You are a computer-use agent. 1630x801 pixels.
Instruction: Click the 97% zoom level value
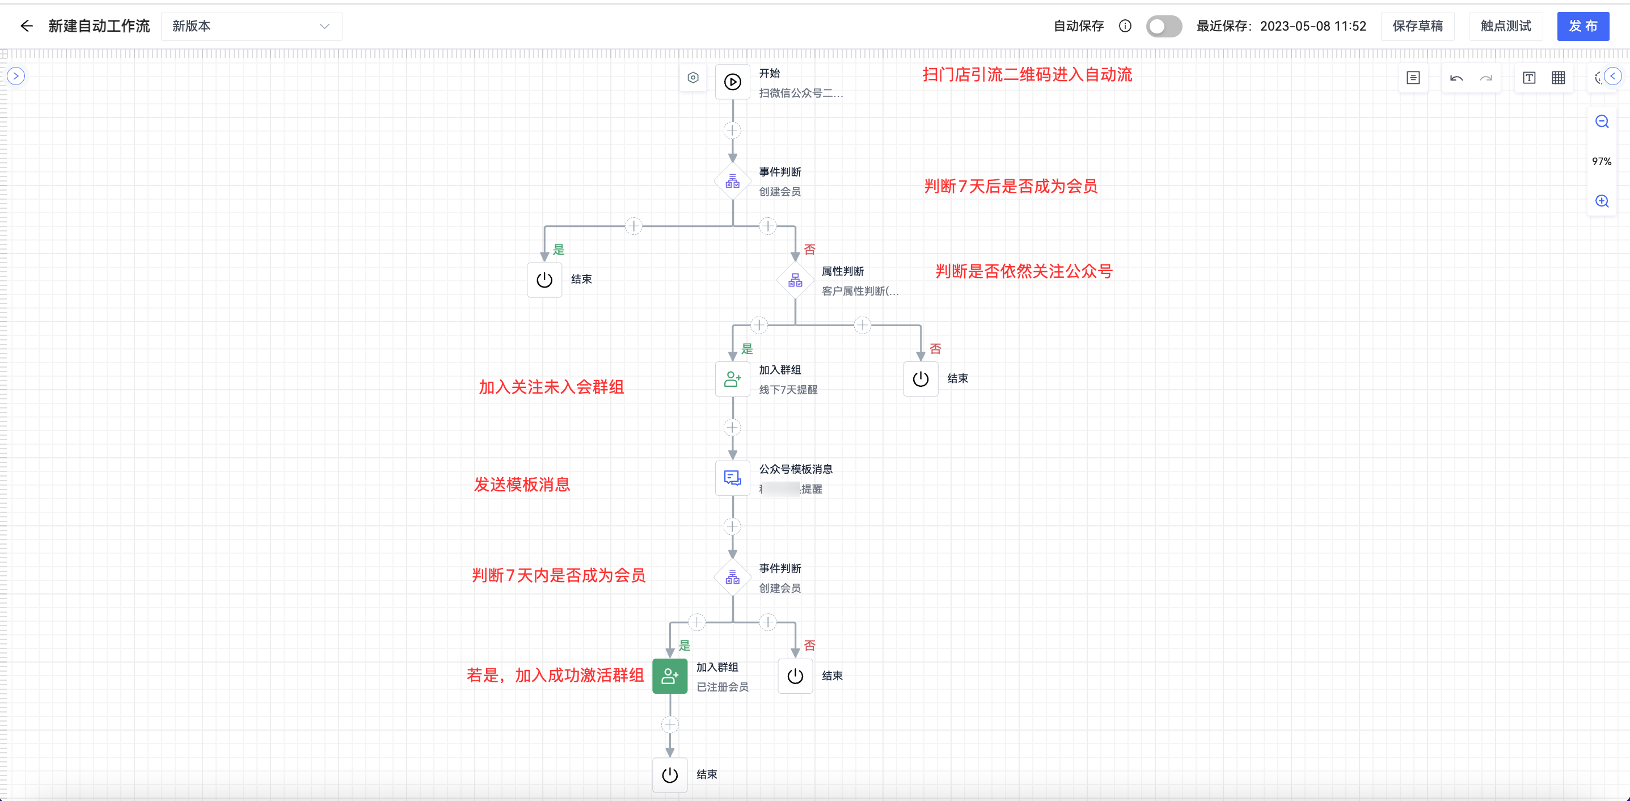[1602, 161]
